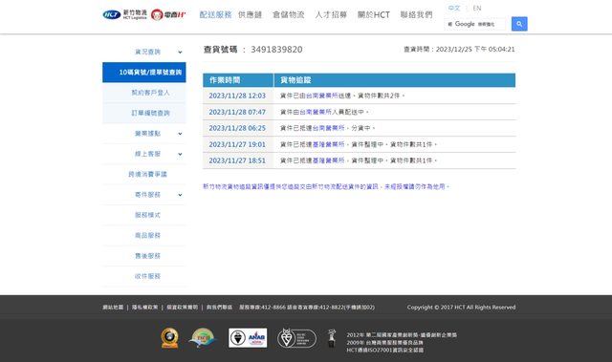Click 台南營業所 link in the 07:47 row
This screenshot has width=612, height=362.
tap(316, 112)
